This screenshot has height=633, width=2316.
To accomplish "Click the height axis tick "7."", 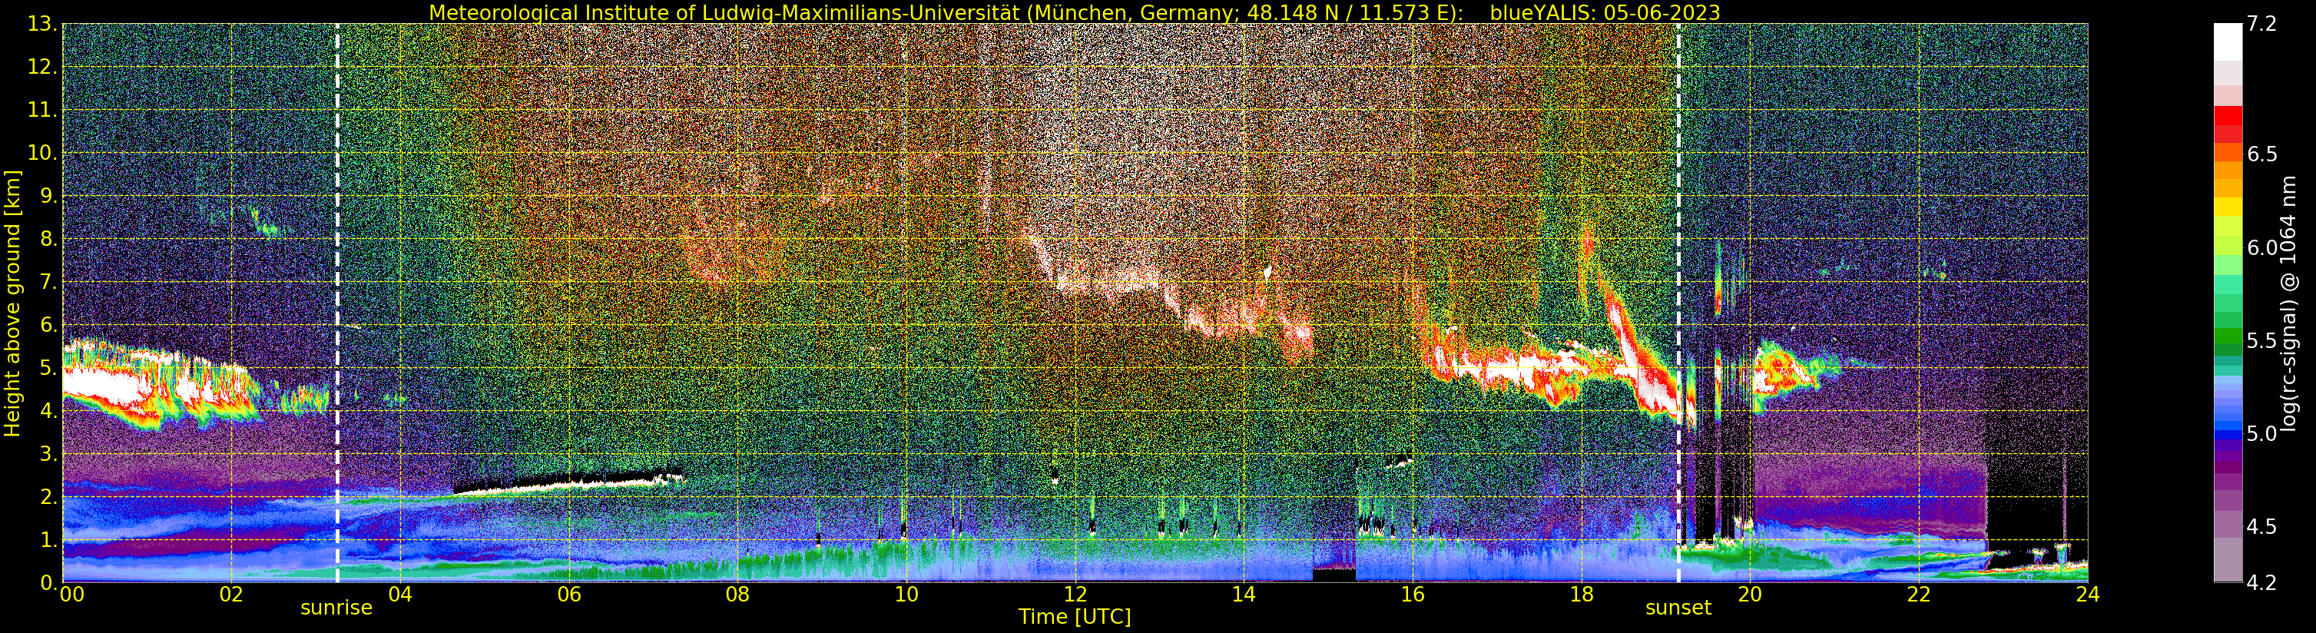I will point(48,283).
